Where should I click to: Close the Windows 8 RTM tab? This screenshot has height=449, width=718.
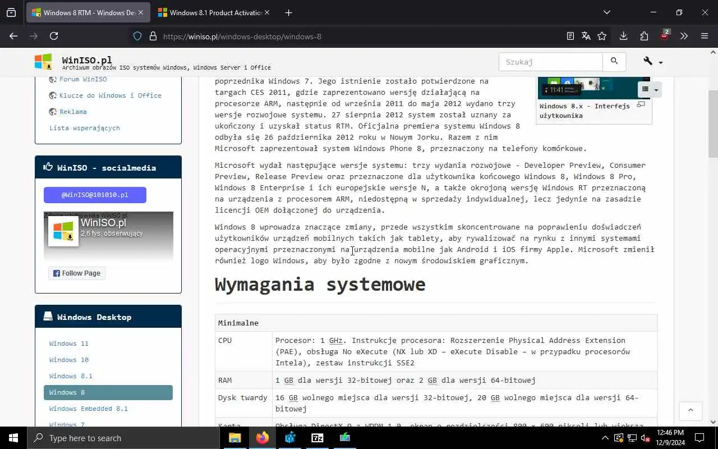tap(140, 12)
